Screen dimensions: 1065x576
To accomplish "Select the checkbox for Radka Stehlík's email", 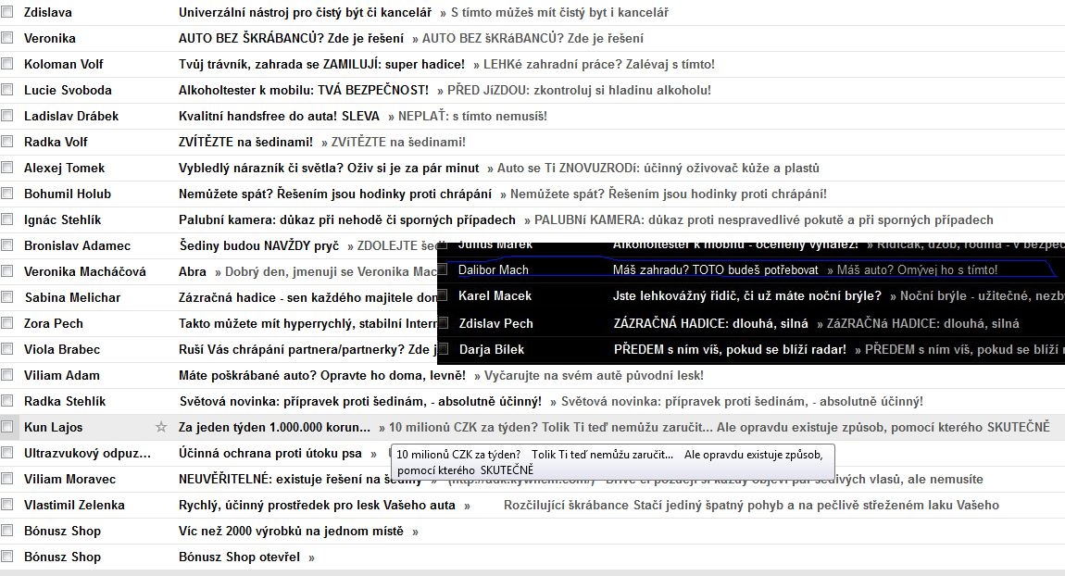I will [6, 401].
